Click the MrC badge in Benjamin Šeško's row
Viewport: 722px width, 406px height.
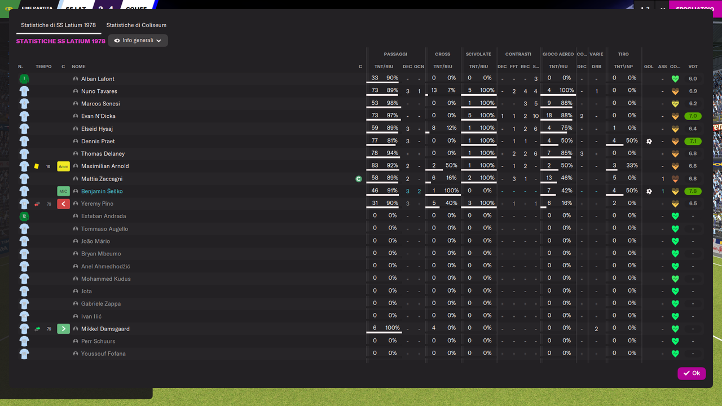pyautogui.click(x=63, y=191)
